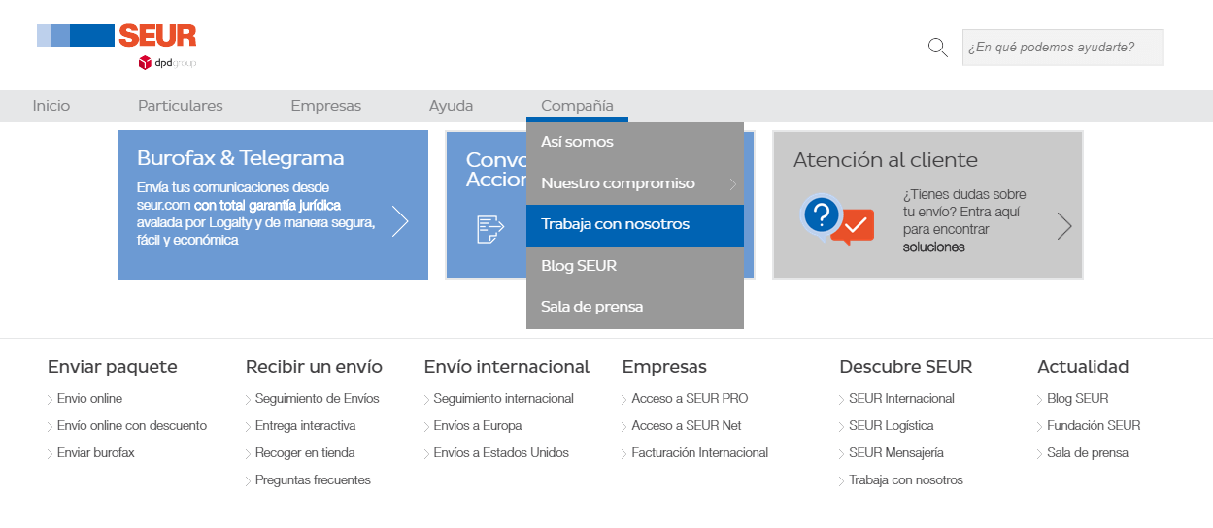Go to the Inicio tab
This screenshot has height=528, width=1213.
pos(51,106)
